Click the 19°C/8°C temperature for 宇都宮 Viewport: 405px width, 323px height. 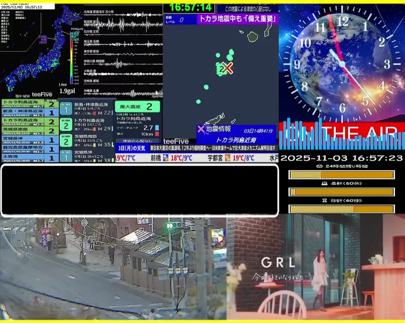click(243, 158)
